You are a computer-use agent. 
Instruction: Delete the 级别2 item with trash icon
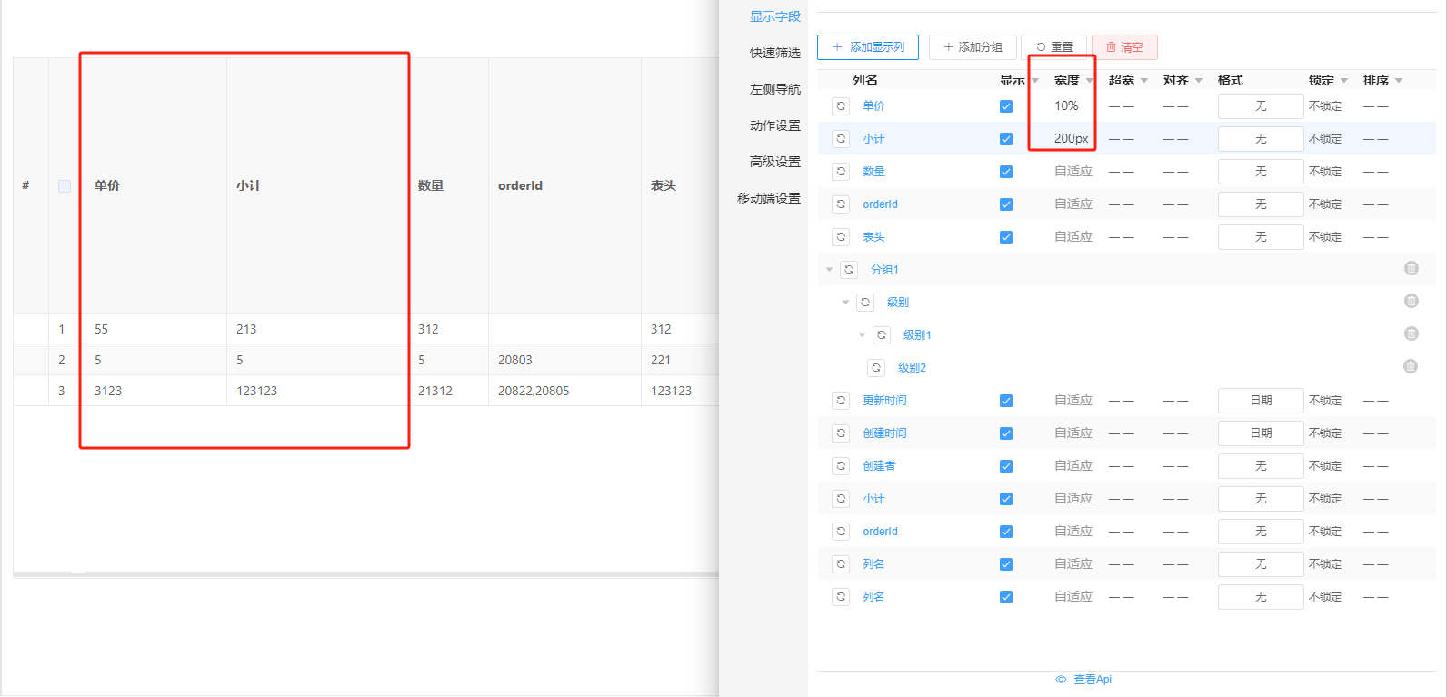(x=1411, y=366)
